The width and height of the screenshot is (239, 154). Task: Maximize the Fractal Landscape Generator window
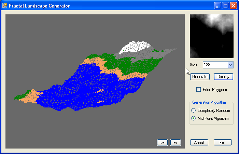225,6
